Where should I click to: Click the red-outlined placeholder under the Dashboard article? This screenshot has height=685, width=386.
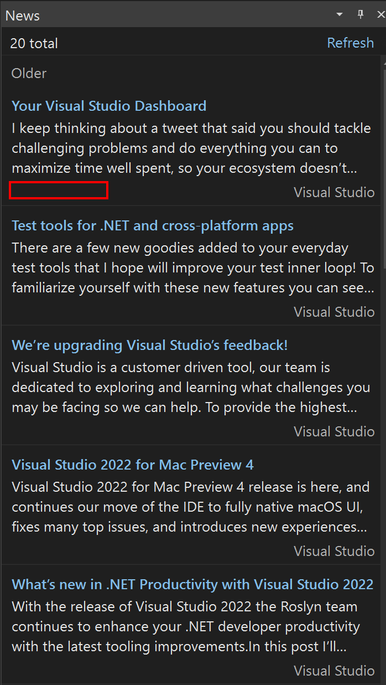point(59,190)
